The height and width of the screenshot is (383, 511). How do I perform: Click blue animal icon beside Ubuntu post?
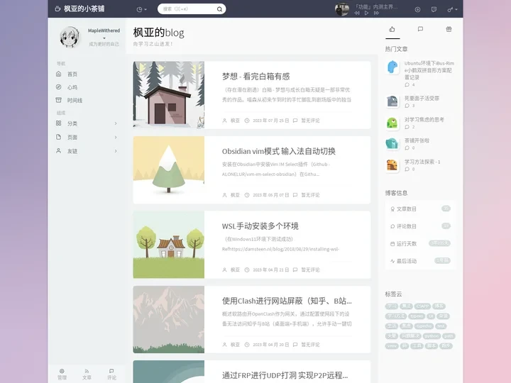[392, 67]
